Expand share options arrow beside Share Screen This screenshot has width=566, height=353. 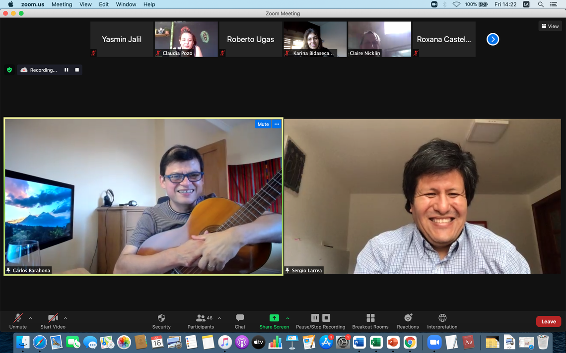287,318
